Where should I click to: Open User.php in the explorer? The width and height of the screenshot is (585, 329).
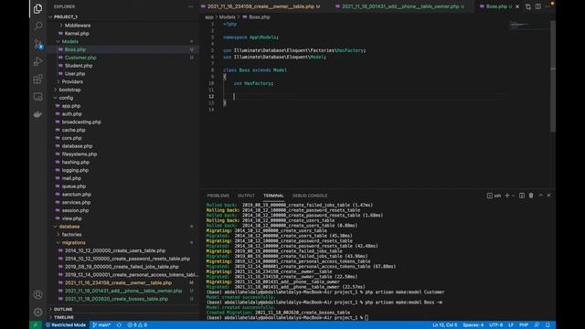pos(75,74)
